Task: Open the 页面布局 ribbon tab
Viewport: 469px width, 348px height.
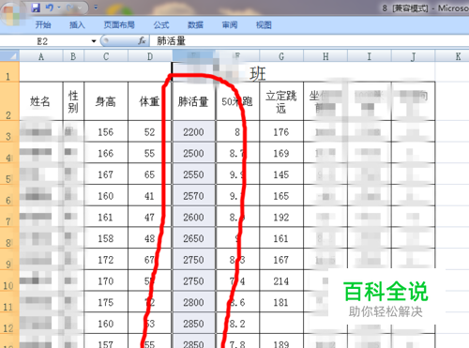Action: (x=119, y=25)
